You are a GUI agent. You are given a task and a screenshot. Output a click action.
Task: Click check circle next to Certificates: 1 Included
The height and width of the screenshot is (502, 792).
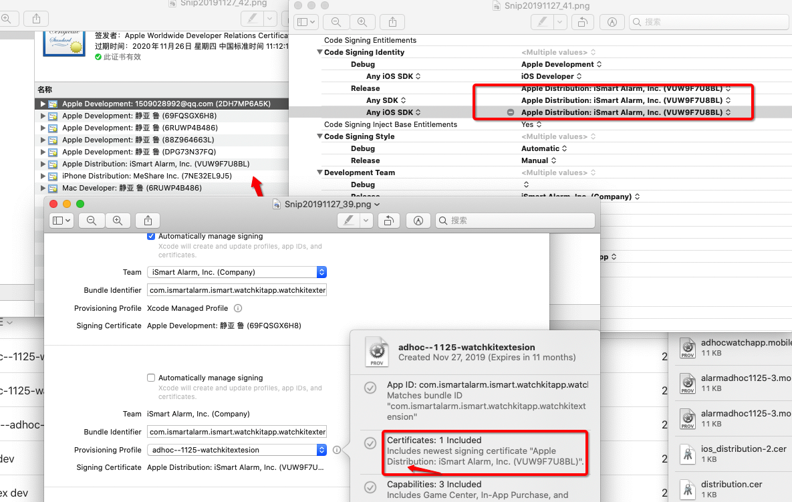(x=370, y=443)
